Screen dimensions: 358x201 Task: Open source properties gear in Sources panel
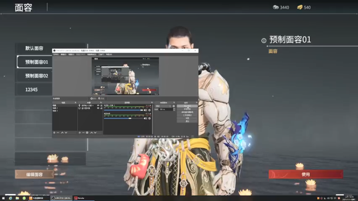click(87, 133)
